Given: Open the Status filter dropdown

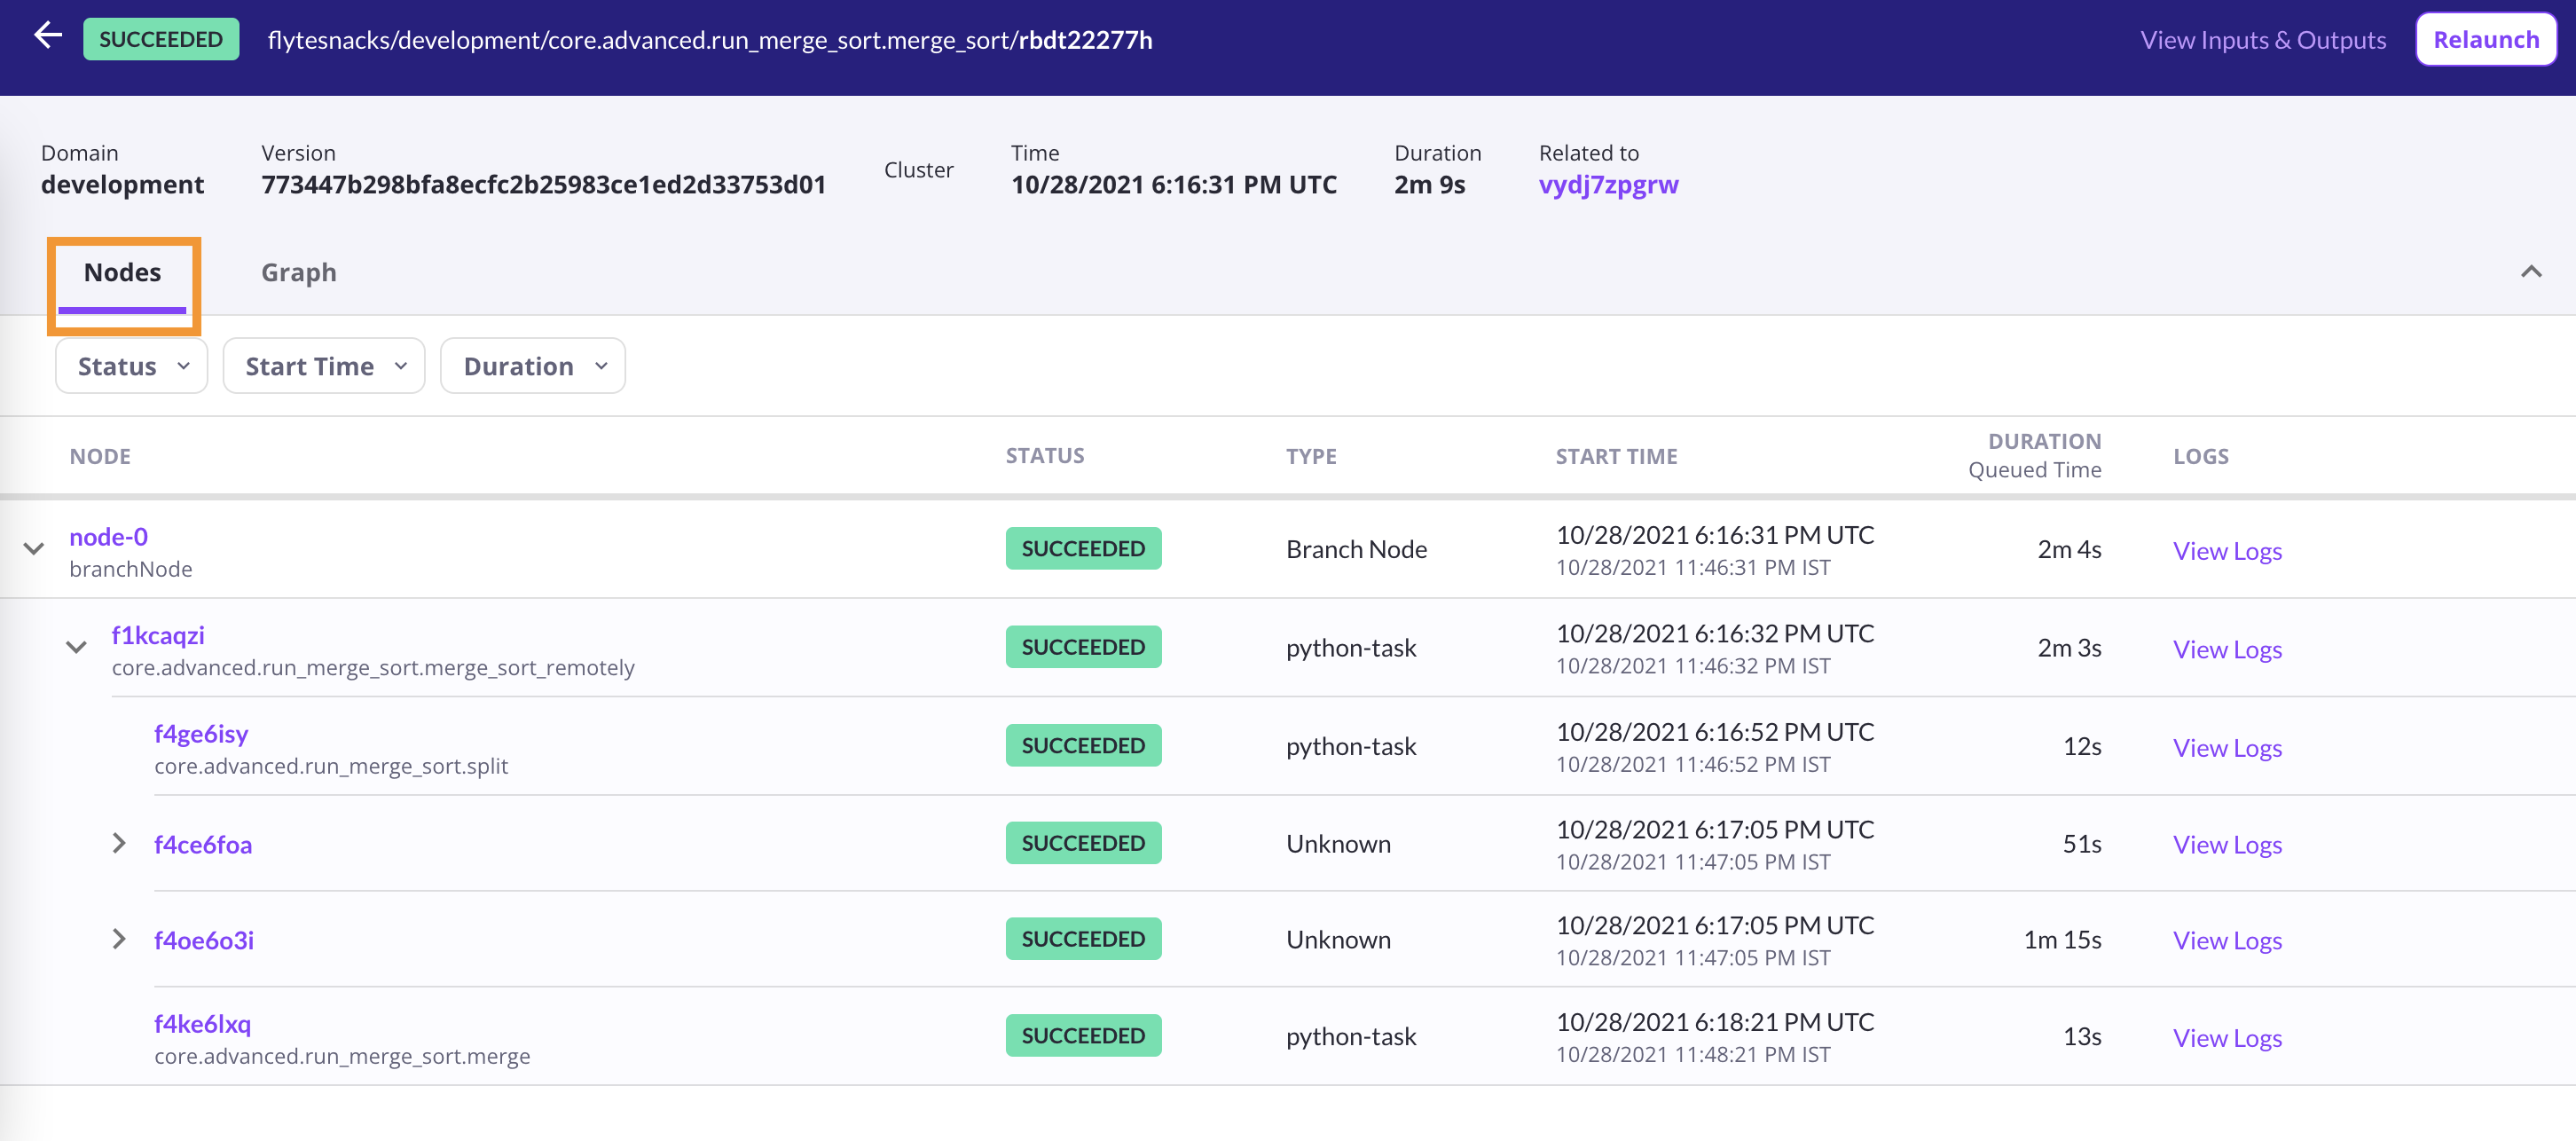Looking at the screenshot, I should [132, 366].
